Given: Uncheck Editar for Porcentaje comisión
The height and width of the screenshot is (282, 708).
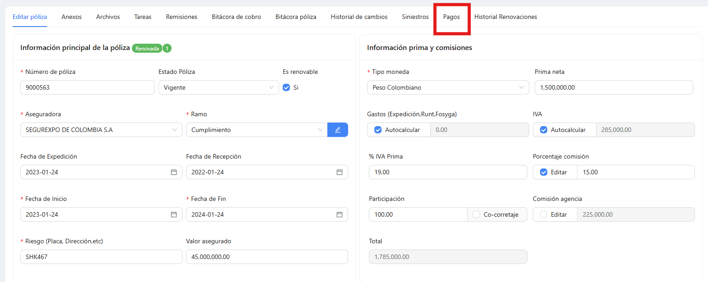Looking at the screenshot, I should pyautogui.click(x=544, y=172).
